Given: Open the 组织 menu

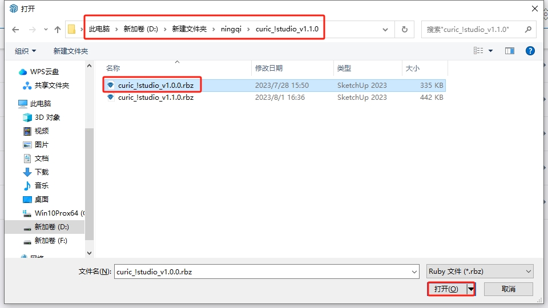Looking at the screenshot, I should tap(25, 51).
